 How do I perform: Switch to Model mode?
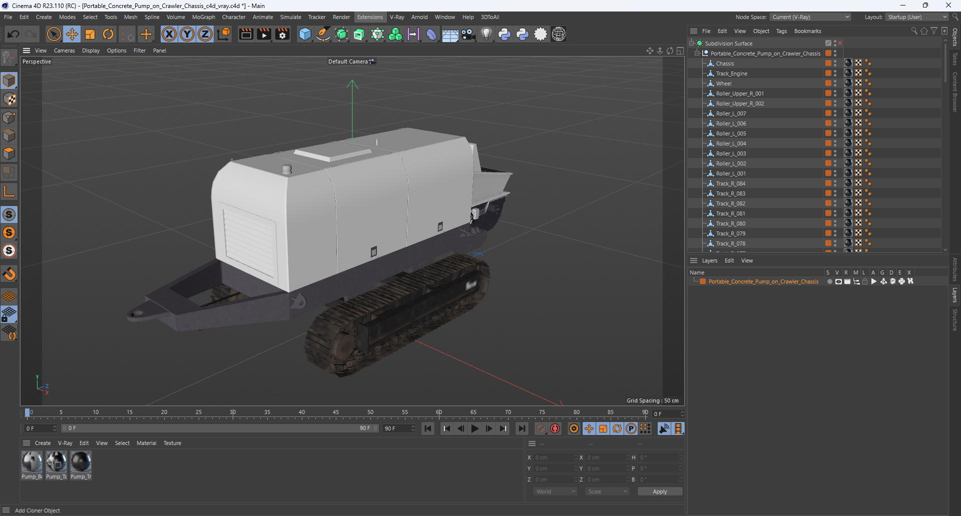coord(9,80)
